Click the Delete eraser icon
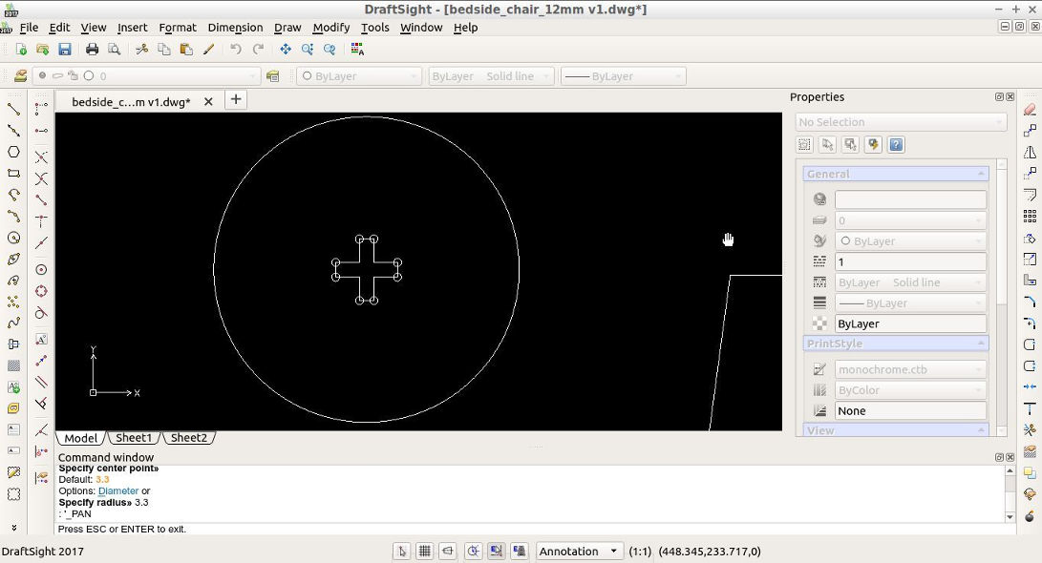This screenshot has height=563, width=1042. [1030, 109]
